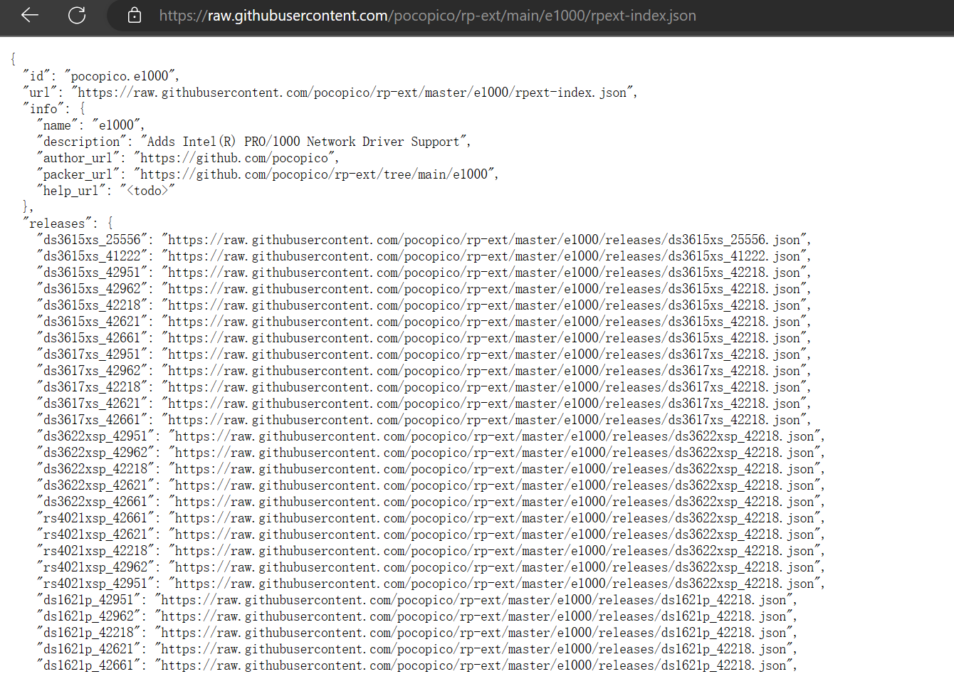This screenshot has width=954, height=674.
Task: Reload the page with refresh icon
Action: pyautogui.click(x=77, y=15)
